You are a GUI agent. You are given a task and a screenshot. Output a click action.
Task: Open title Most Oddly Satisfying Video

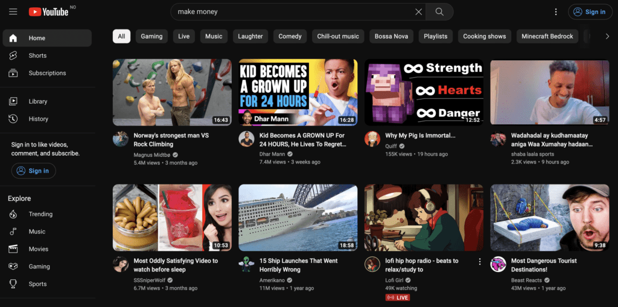176,265
